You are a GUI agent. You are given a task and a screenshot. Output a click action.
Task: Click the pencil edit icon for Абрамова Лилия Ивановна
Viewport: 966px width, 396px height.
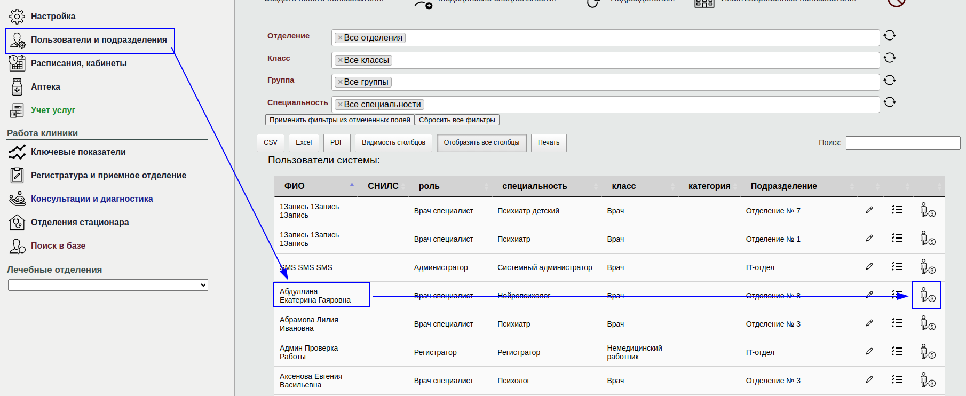pos(869,323)
